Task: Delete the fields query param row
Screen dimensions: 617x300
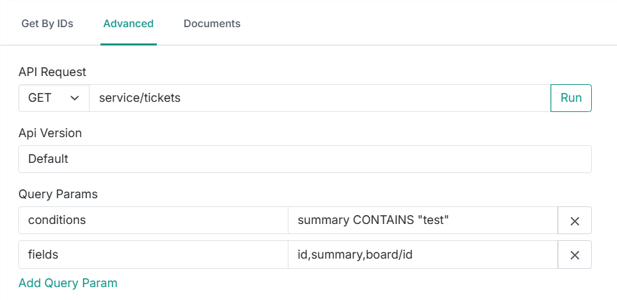Action: [x=574, y=255]
